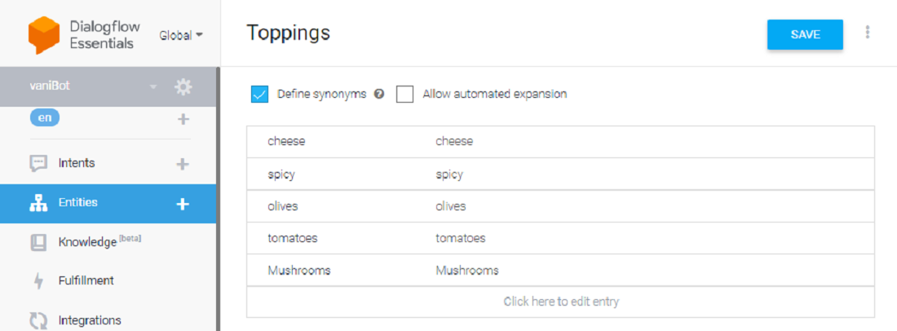The image size is (897, 331).
Task: Click here to edit entry row
Action: 561,302
